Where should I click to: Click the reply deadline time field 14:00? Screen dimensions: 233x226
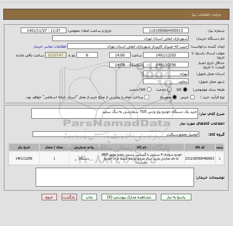tap(120, 55)
